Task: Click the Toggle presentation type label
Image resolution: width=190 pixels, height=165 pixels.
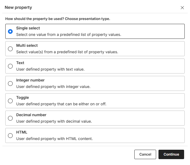Action: [22, 98]
